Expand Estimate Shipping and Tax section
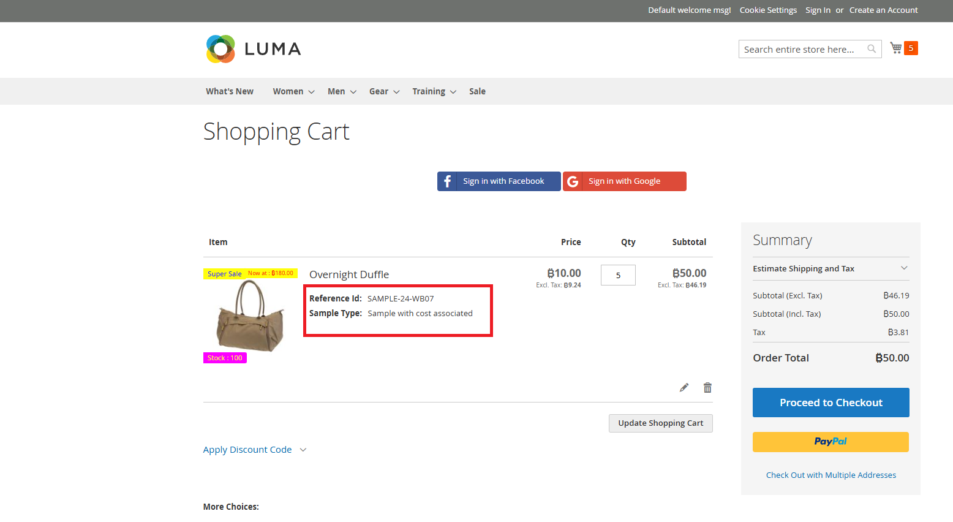The height and width of the screenshot is (522, 953). coord(831,268)
